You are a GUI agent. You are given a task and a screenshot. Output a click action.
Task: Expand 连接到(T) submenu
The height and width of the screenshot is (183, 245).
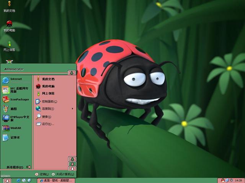[55, 109]
